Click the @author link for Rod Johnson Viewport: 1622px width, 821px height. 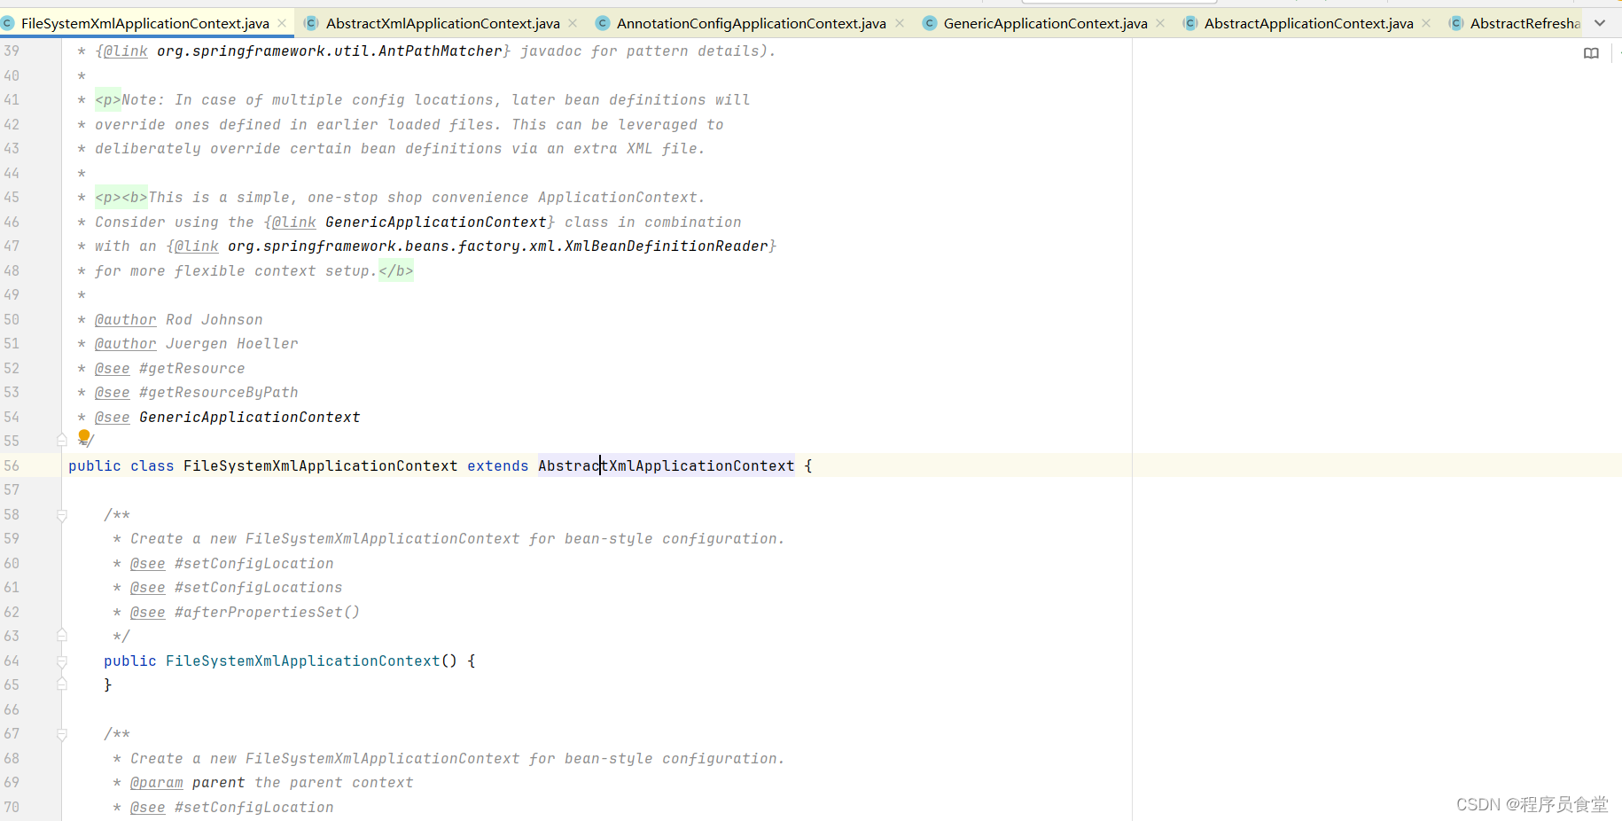125,319
